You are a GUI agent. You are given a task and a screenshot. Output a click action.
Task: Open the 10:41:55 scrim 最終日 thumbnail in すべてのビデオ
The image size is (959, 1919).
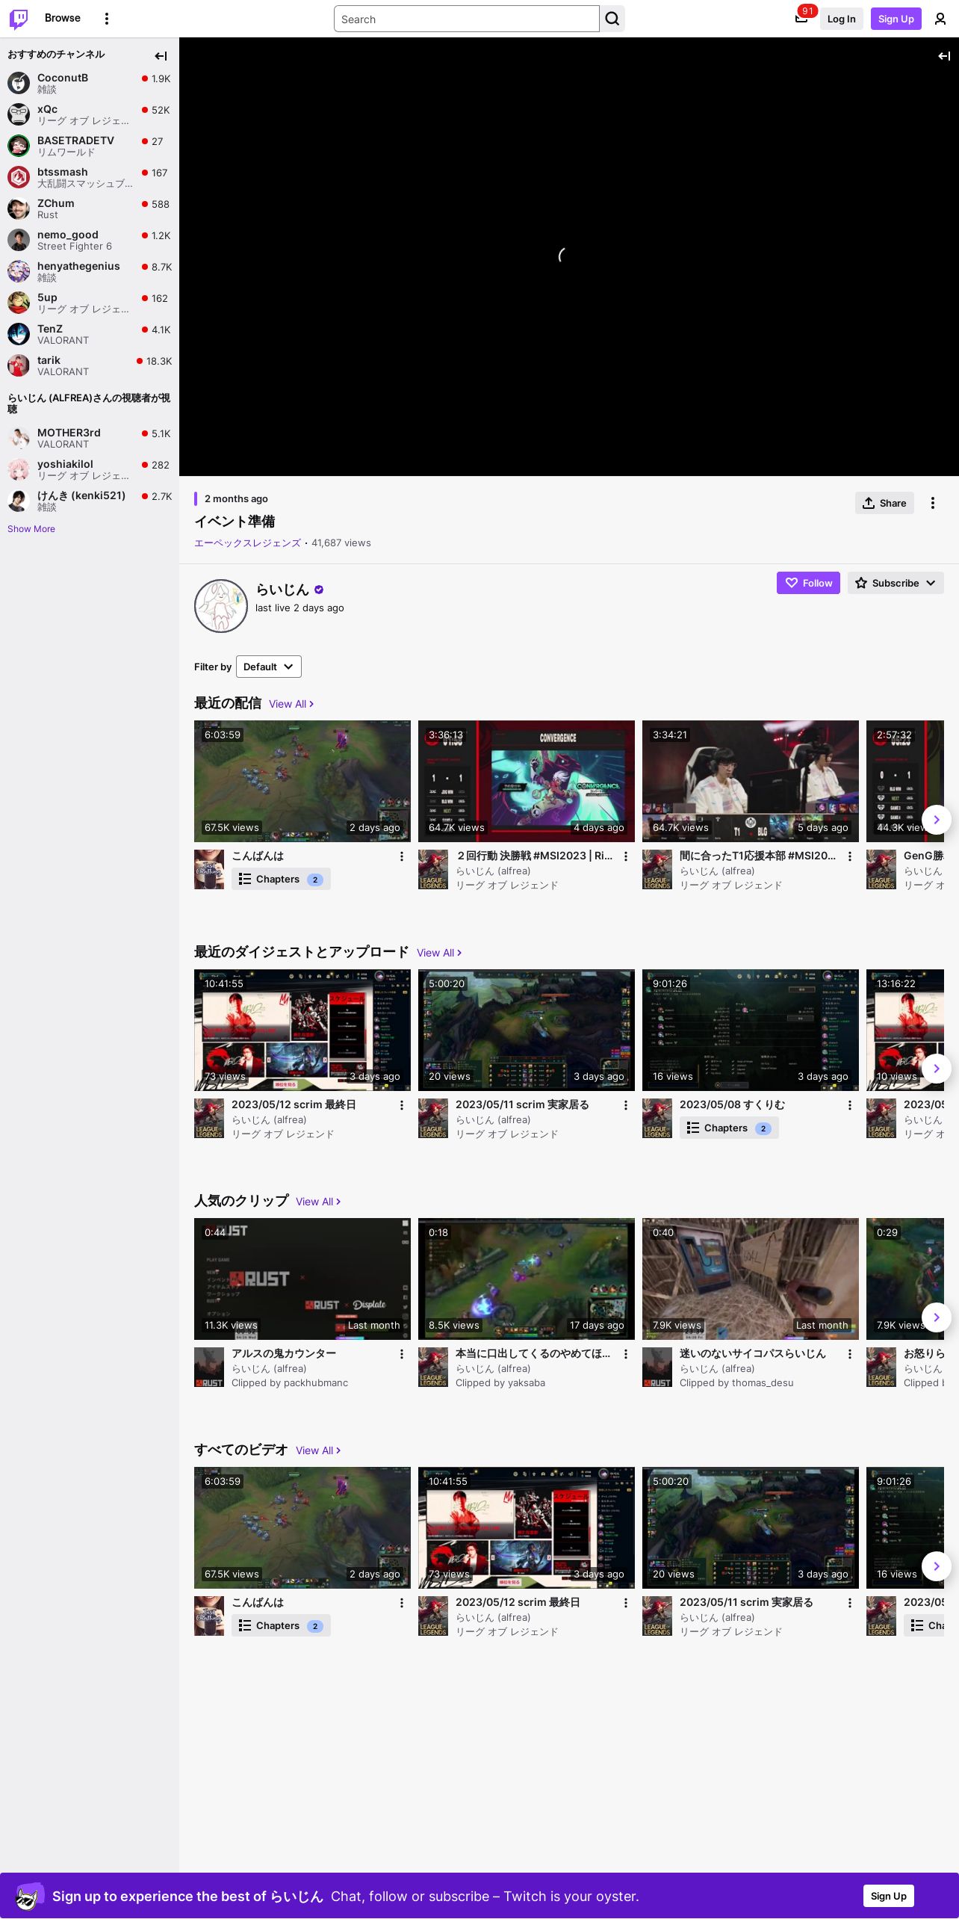(527, 1527)
